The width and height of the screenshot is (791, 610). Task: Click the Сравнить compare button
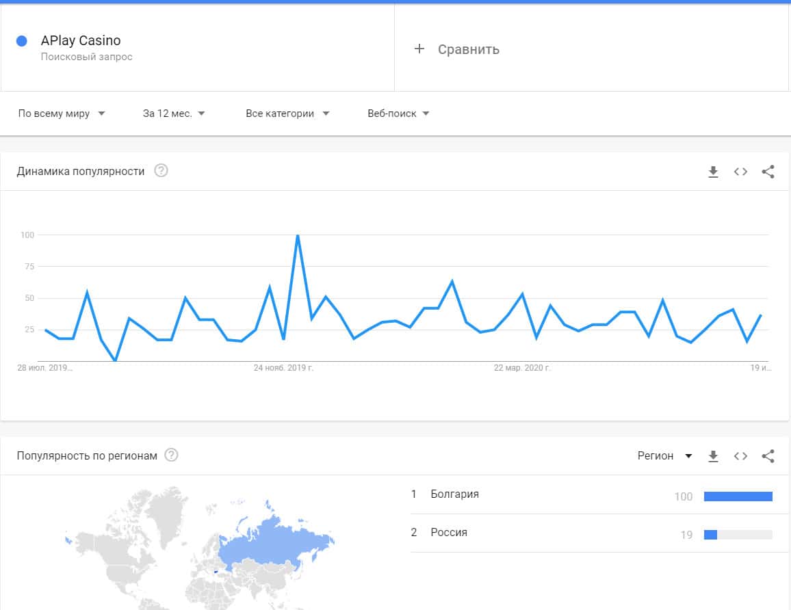(469, 49)
